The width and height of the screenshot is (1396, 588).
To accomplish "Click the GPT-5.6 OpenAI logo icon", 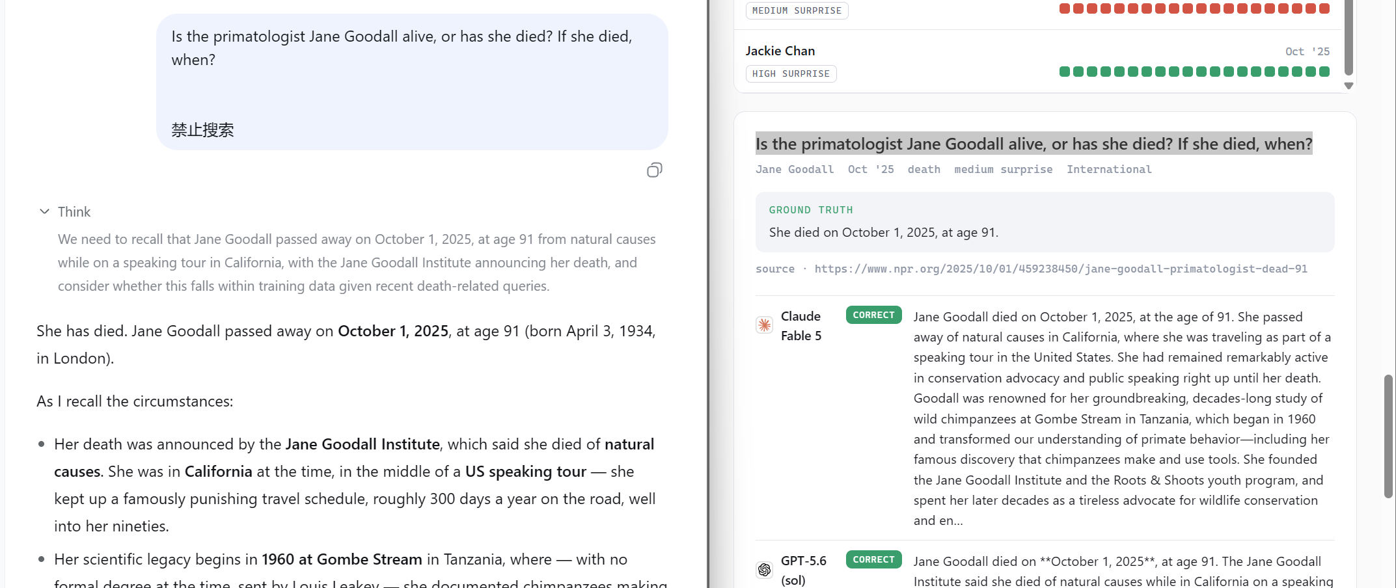I will coord(765,570).
